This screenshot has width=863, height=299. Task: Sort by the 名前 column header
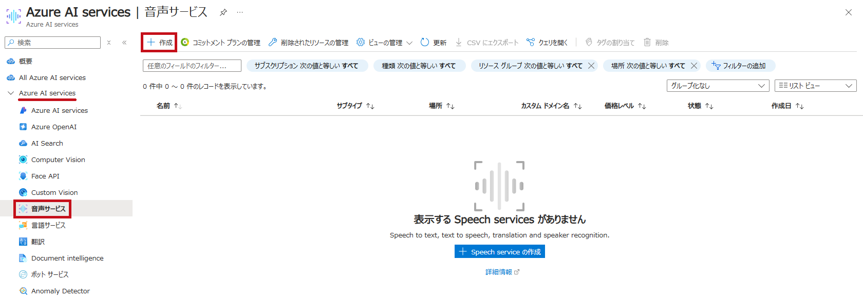point(169,106)
